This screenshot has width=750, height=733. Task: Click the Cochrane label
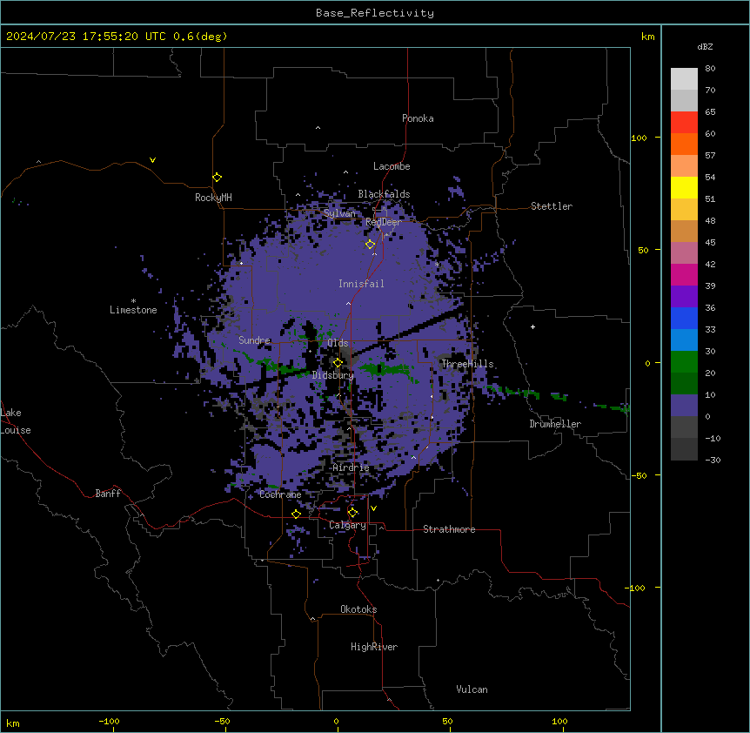[280, 494]
